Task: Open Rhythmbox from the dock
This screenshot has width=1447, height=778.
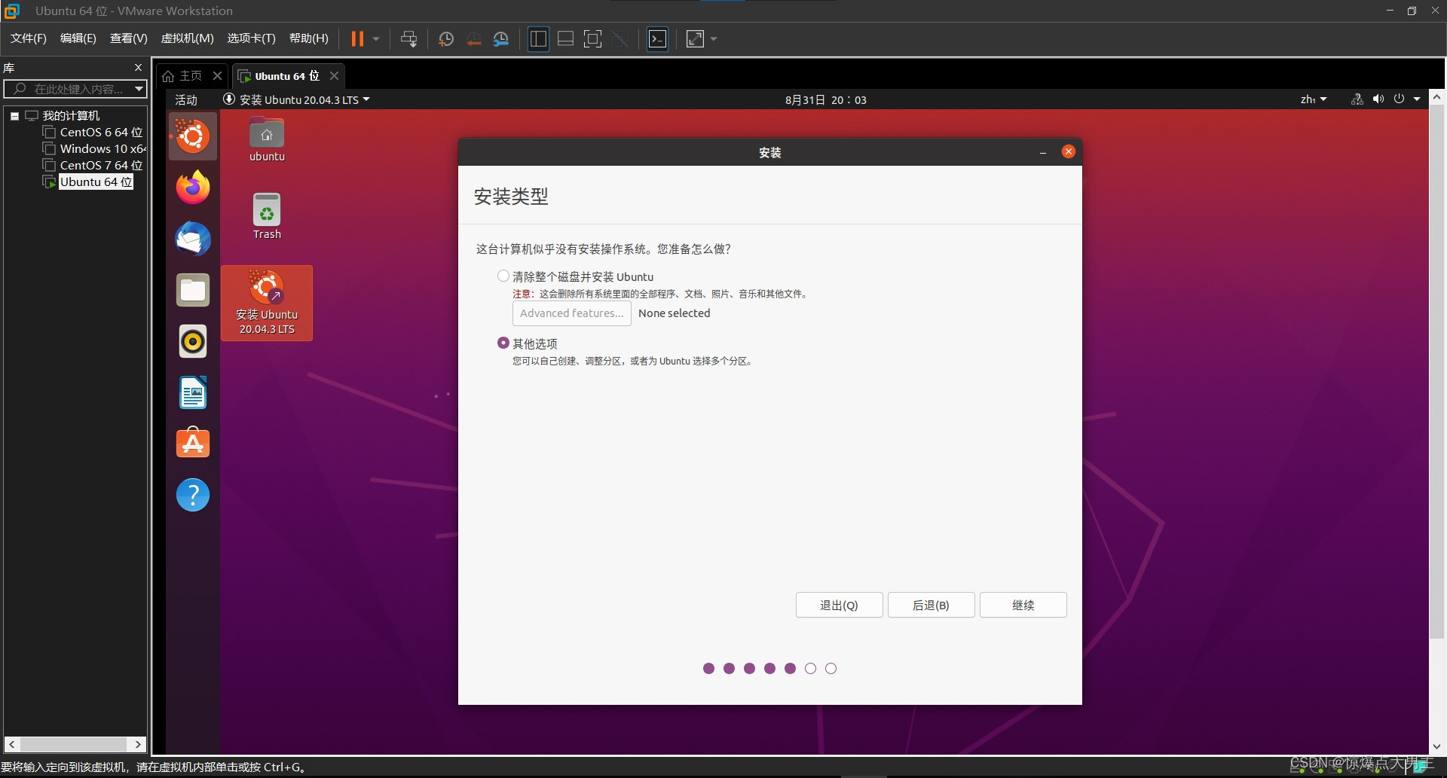Action: pyautogui.click(x=193, y=341)
